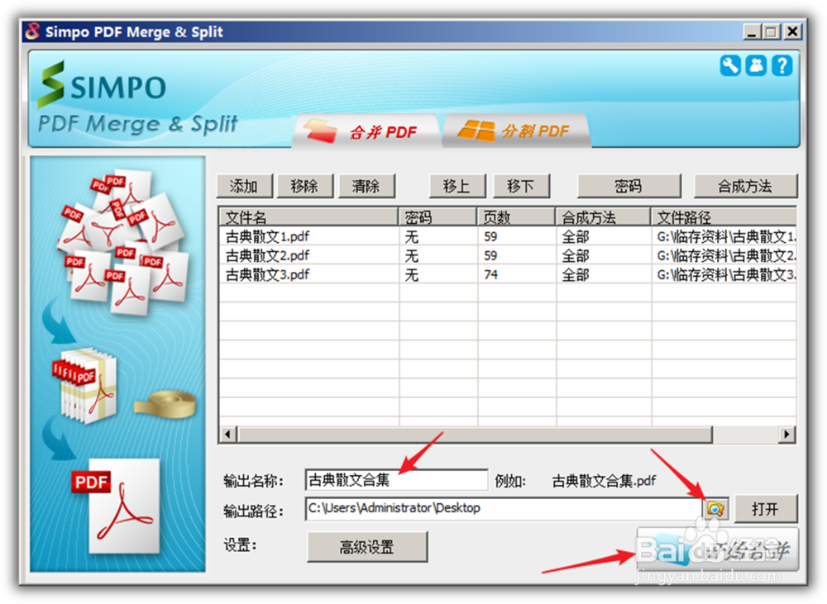
Task: Click the 打开 button
Action: 766,509
